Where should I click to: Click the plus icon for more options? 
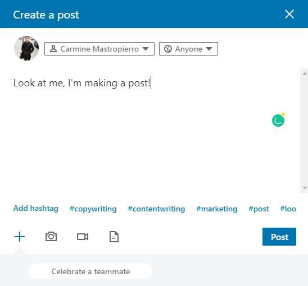20,237
